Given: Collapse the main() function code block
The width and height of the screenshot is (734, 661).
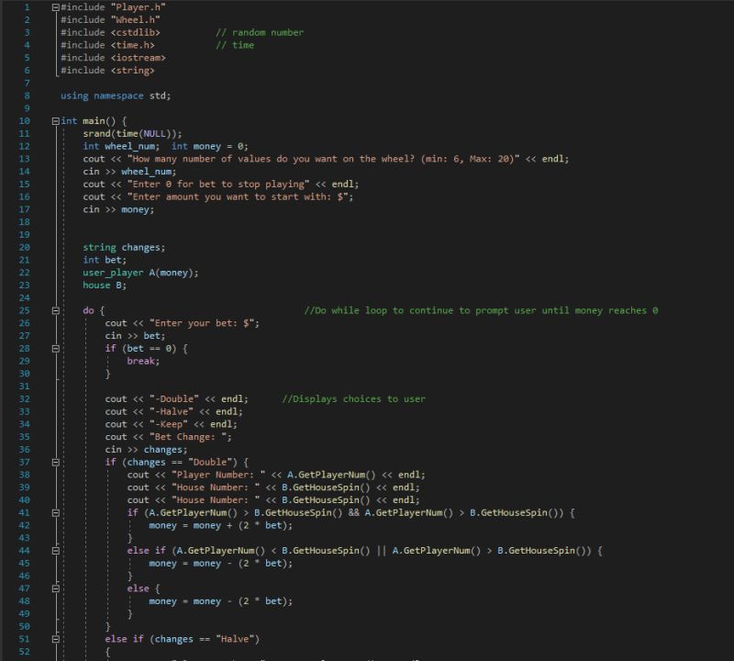Looking at the screenshot, I should [55, 120].
